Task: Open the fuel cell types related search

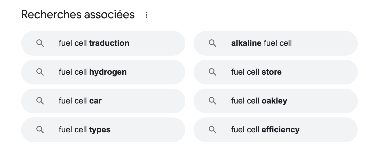Action: (103, 130)
